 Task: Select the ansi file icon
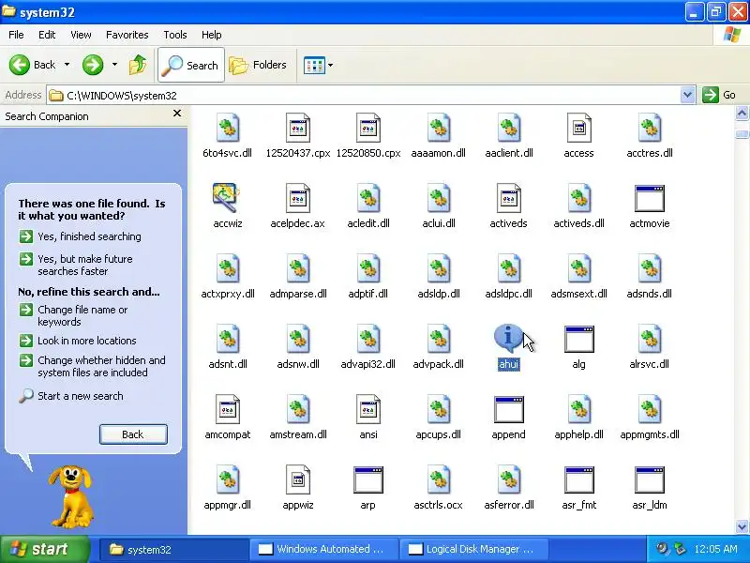click(368, 409)
